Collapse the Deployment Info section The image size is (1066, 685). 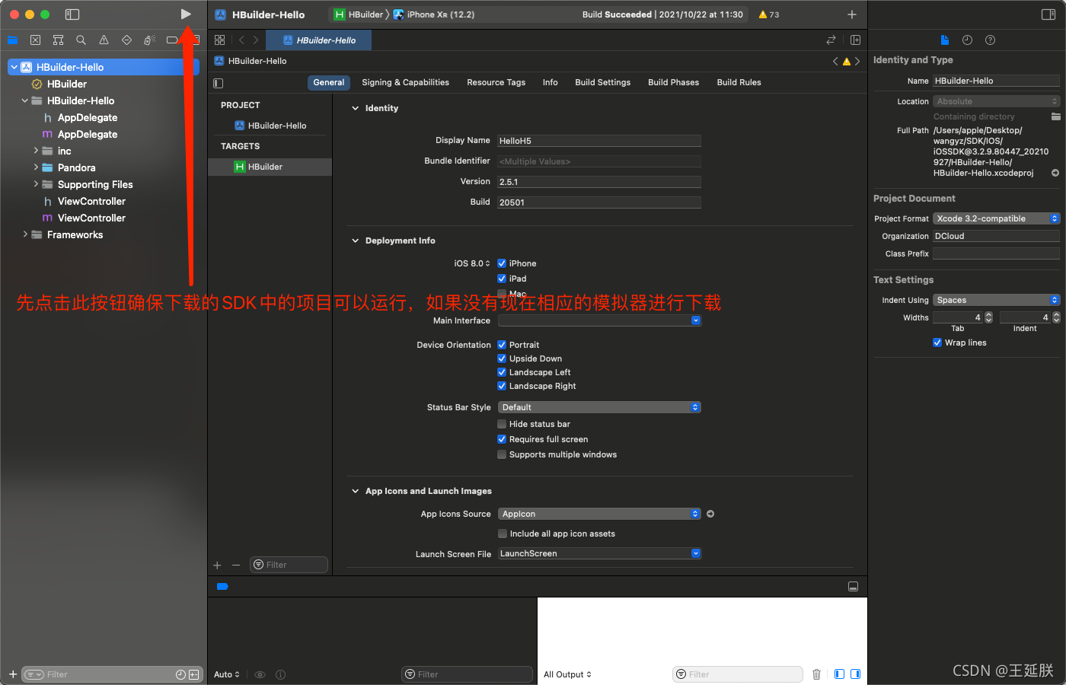pos(355,241)
